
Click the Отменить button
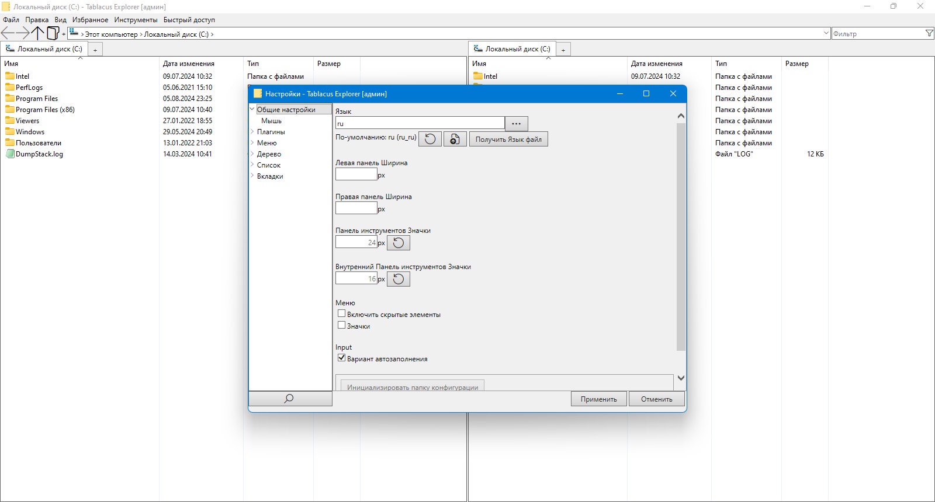[x=657, y=399]
